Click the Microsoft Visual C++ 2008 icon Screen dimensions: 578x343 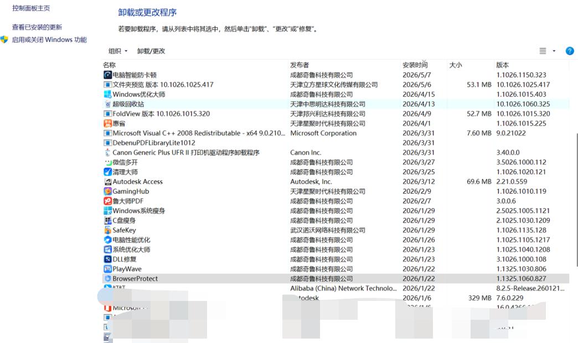(107, 133)
